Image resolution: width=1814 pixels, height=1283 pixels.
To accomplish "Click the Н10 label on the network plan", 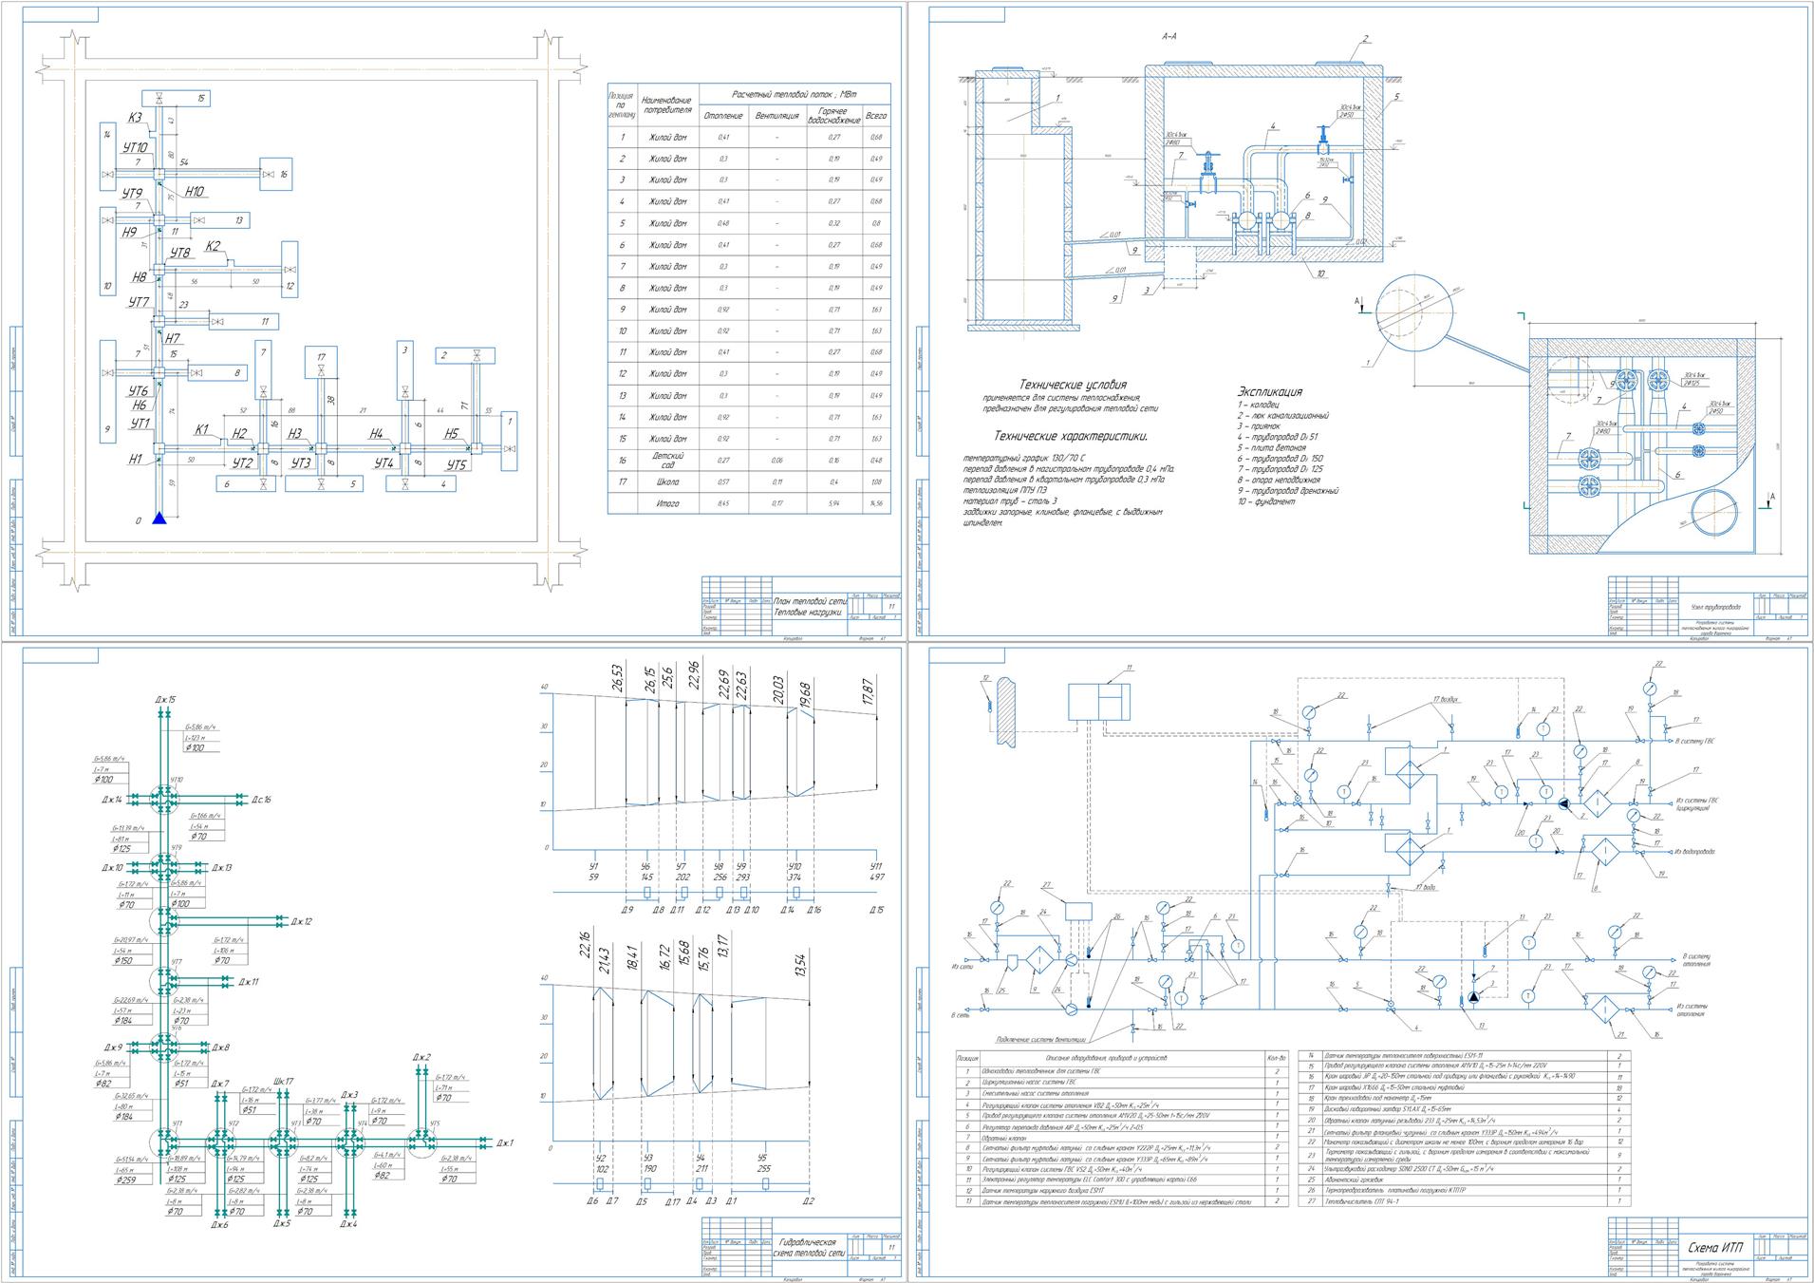I will coord(195,191).
